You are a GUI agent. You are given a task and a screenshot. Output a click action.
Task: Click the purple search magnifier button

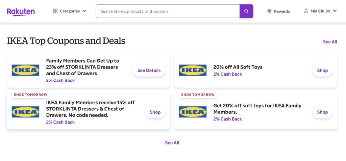pos(246,11)
